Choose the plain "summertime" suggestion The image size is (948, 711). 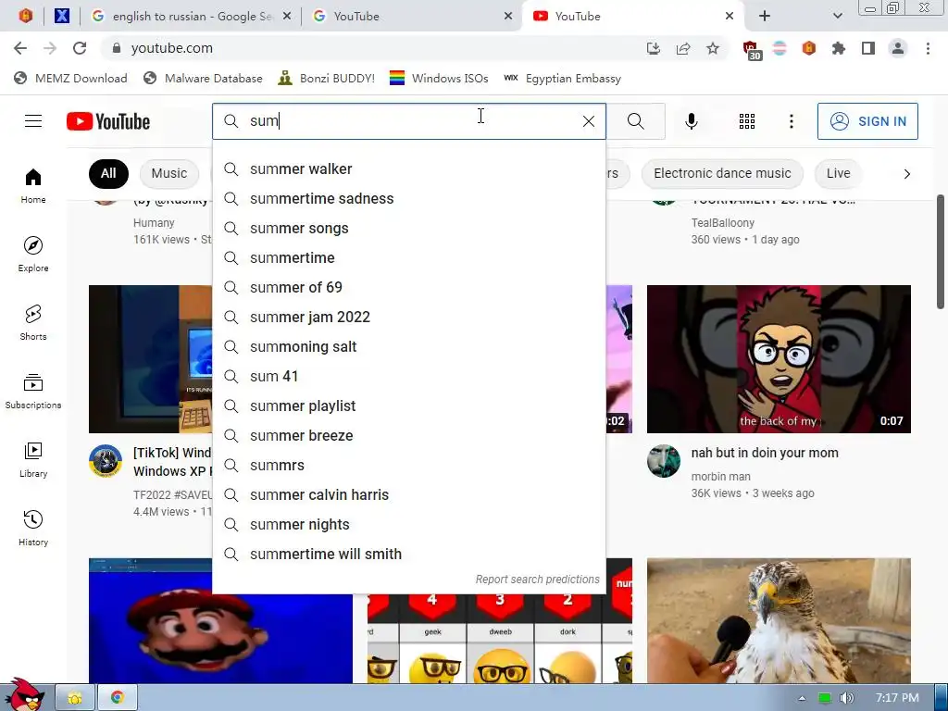click(409, 257)
